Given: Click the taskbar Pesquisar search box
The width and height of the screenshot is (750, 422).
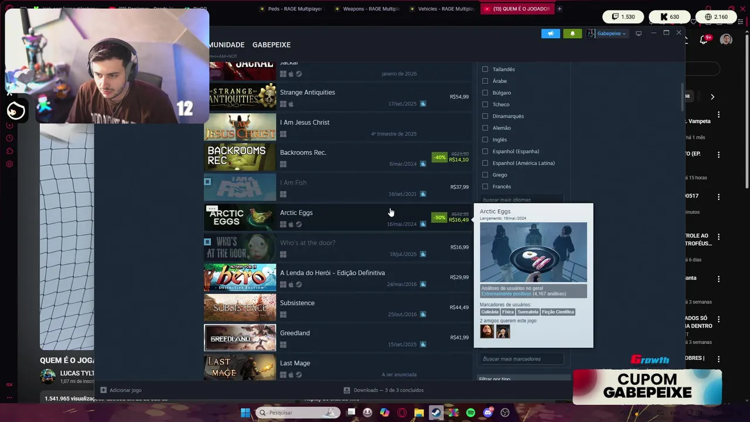Looking at the screenshot, I should click(298, 413).
